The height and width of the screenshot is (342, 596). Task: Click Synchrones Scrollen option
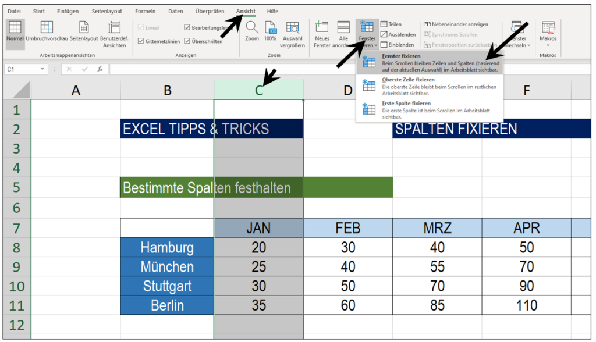(x=450, y=34)
